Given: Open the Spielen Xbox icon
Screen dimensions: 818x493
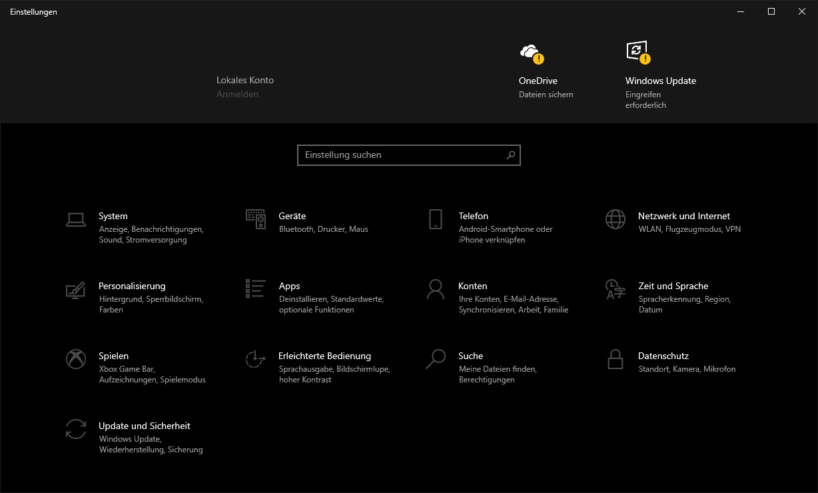Looking at the screenshot, I should [76, 359].
